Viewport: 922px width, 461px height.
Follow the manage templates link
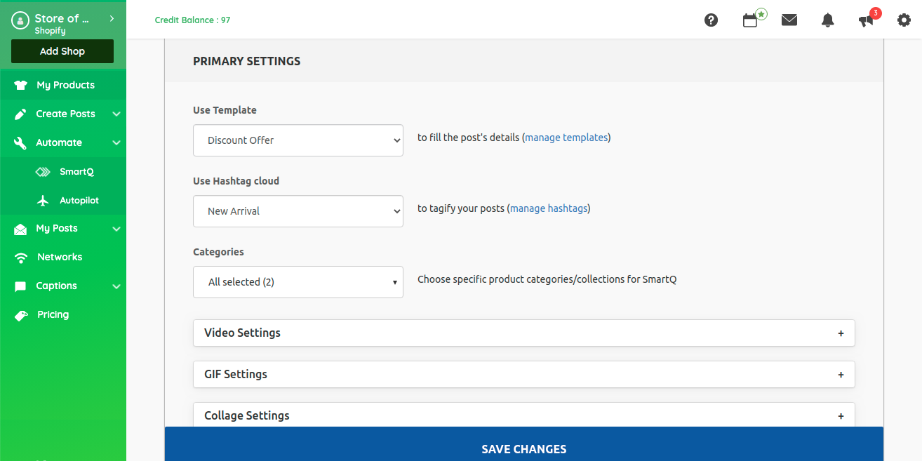[x=566, y=138]
